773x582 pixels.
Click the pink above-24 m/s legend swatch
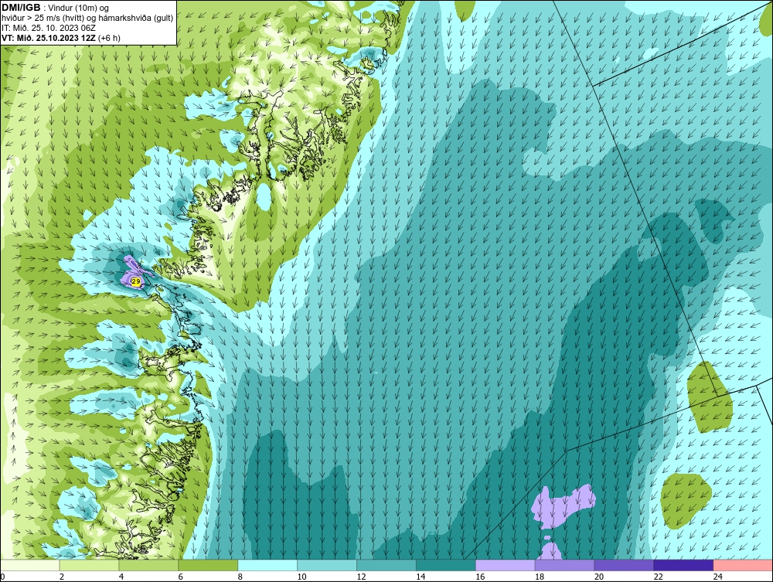(743, 565)
